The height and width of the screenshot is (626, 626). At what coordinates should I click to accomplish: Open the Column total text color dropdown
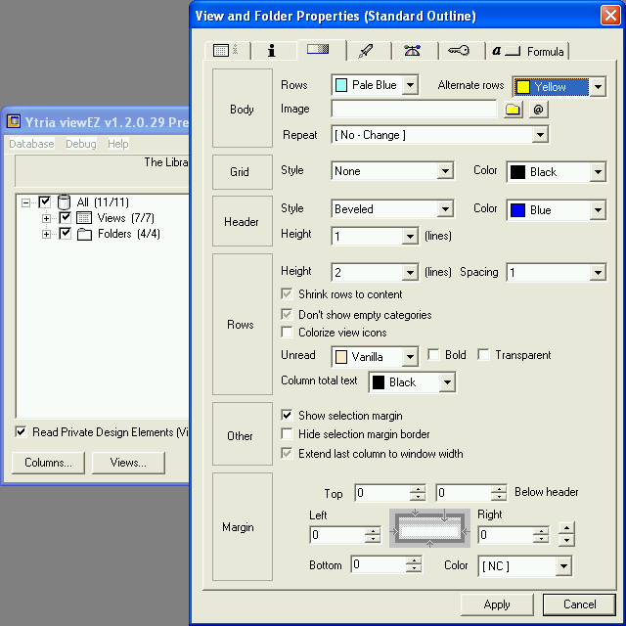[447, 382]
